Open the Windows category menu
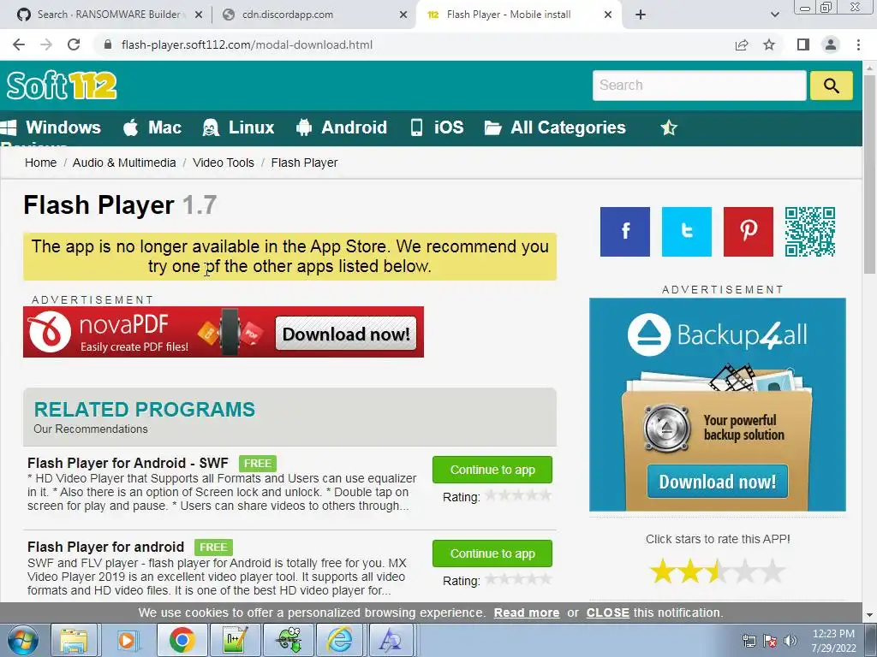 pyautogui.click(x=51, y=127)
